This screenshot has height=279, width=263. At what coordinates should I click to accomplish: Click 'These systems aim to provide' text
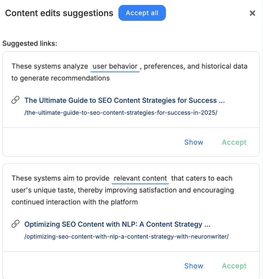tap(61, 178)
